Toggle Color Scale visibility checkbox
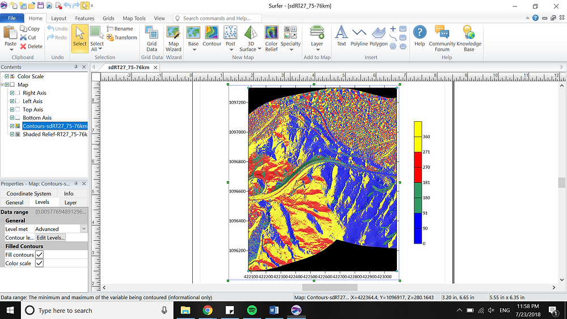 [7, 76]
